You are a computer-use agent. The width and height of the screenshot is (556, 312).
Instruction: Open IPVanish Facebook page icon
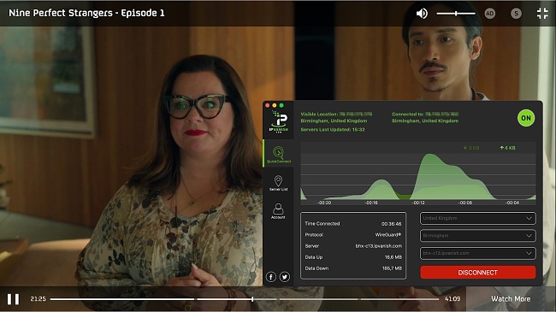[271, 277]
